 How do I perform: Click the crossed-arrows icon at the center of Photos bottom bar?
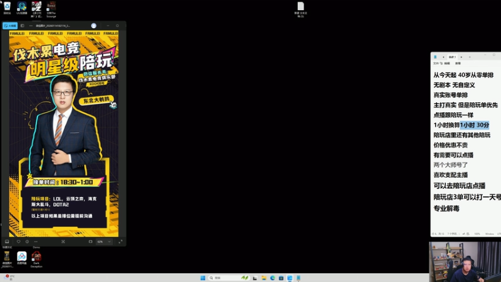pyautogui.click(x=63, y=242)
